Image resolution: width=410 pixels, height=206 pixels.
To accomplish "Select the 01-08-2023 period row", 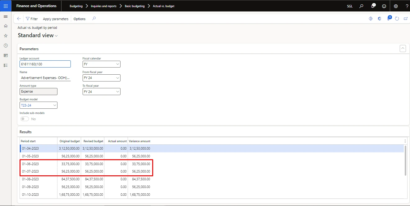I will [x=212, y=179].
